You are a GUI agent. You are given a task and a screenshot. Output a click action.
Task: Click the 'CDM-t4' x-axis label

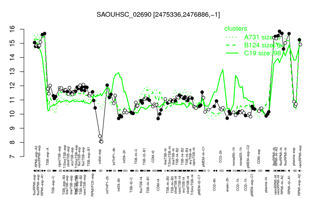(158, 185)
